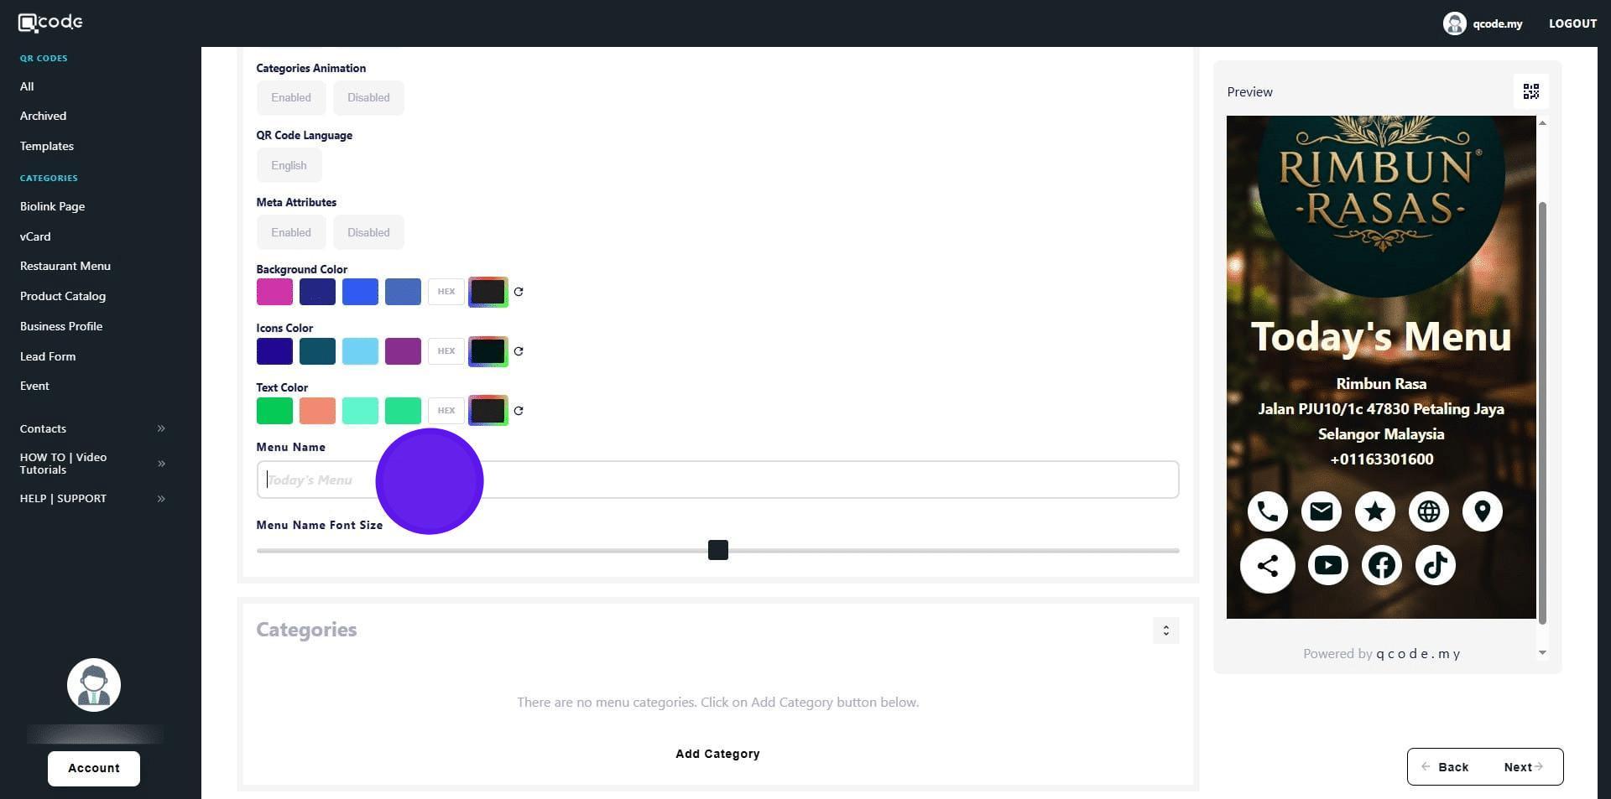
Task: Collapse the Categories panel with its arrow button
Action: (1165, 630)
